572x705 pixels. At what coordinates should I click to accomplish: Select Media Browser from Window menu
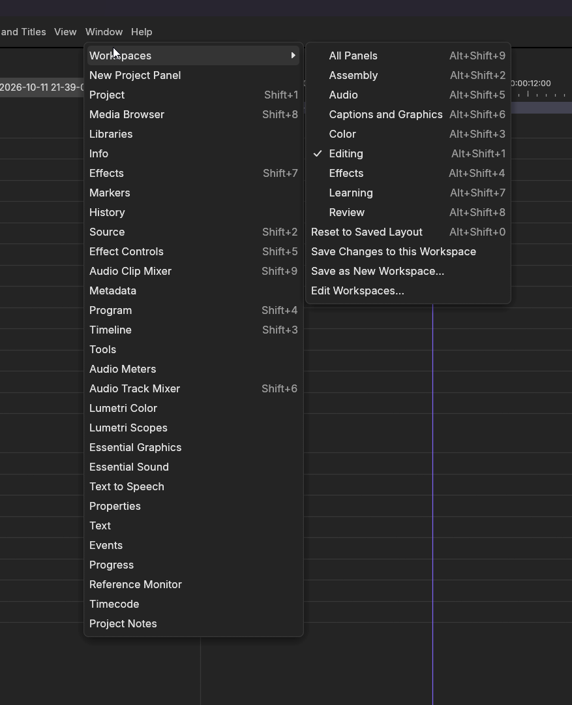pyautogui.click(x=193, y=114)
